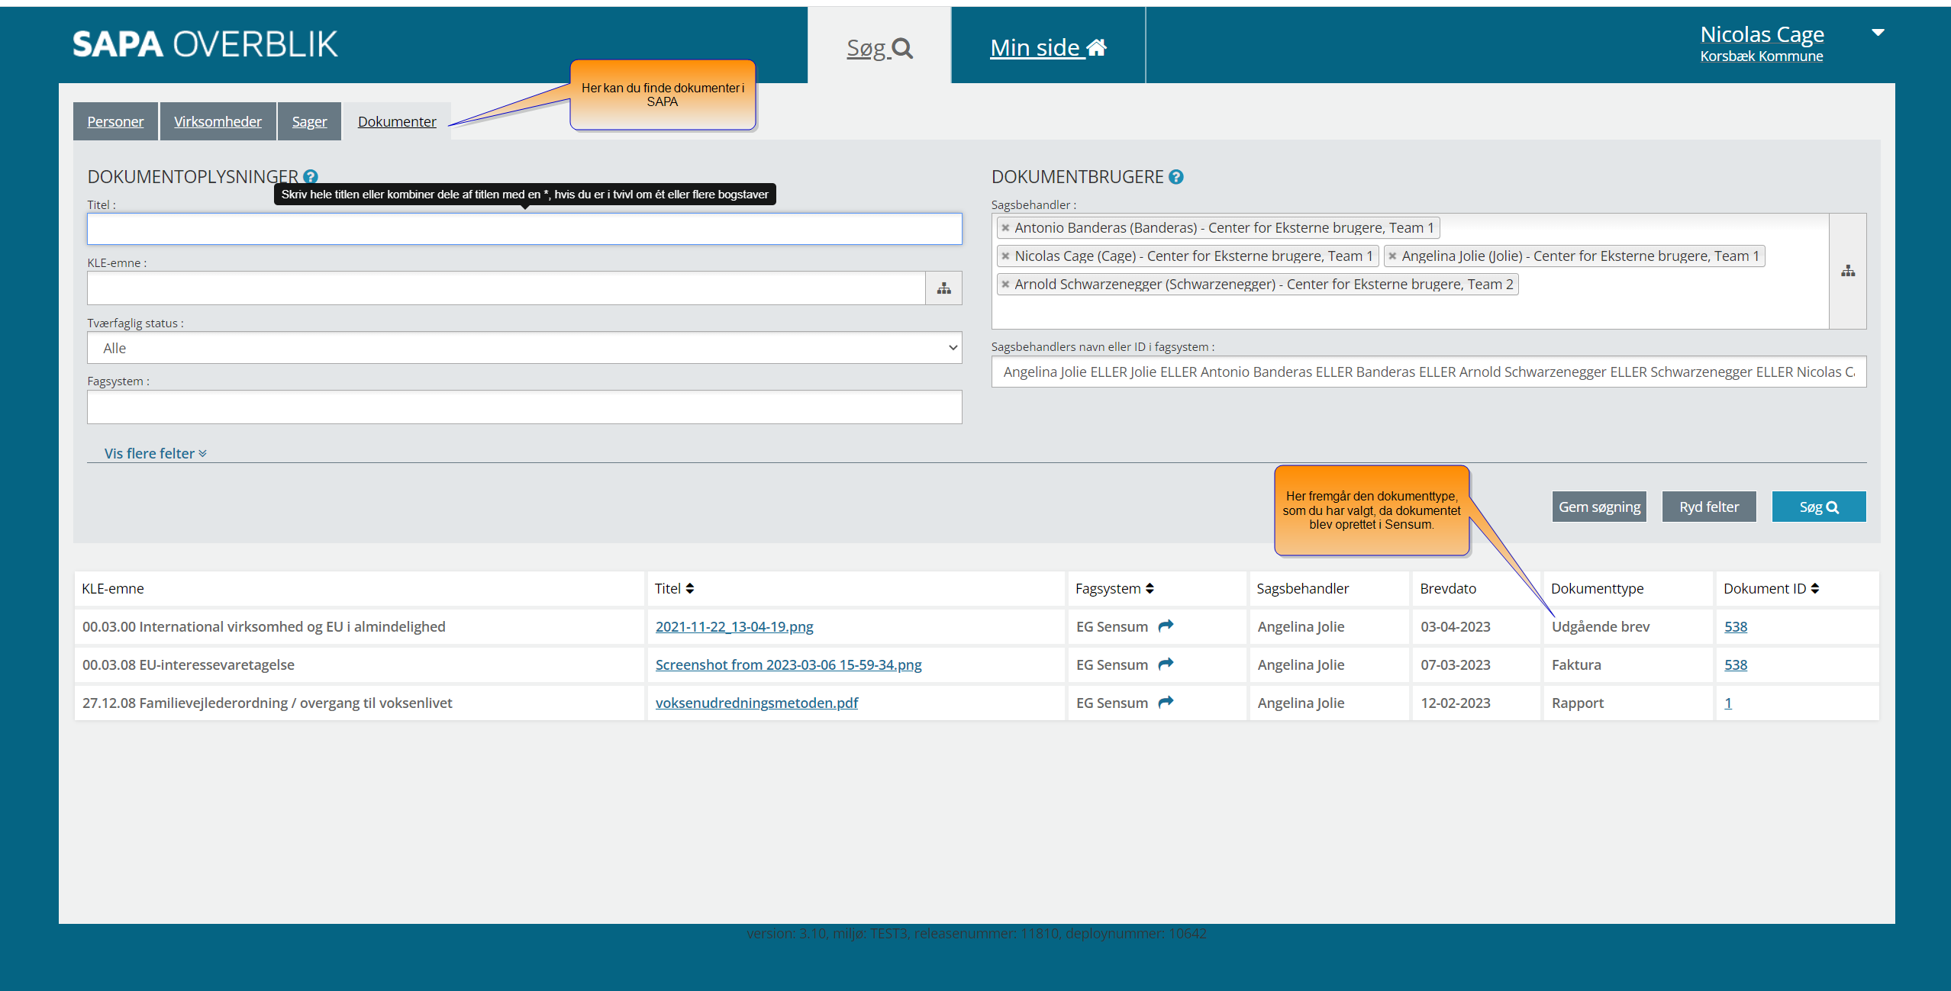Screen dimensions: 1951x991
Task: Open Screenshot from 2023-03-06 document link
Action: tap(788, 664)
